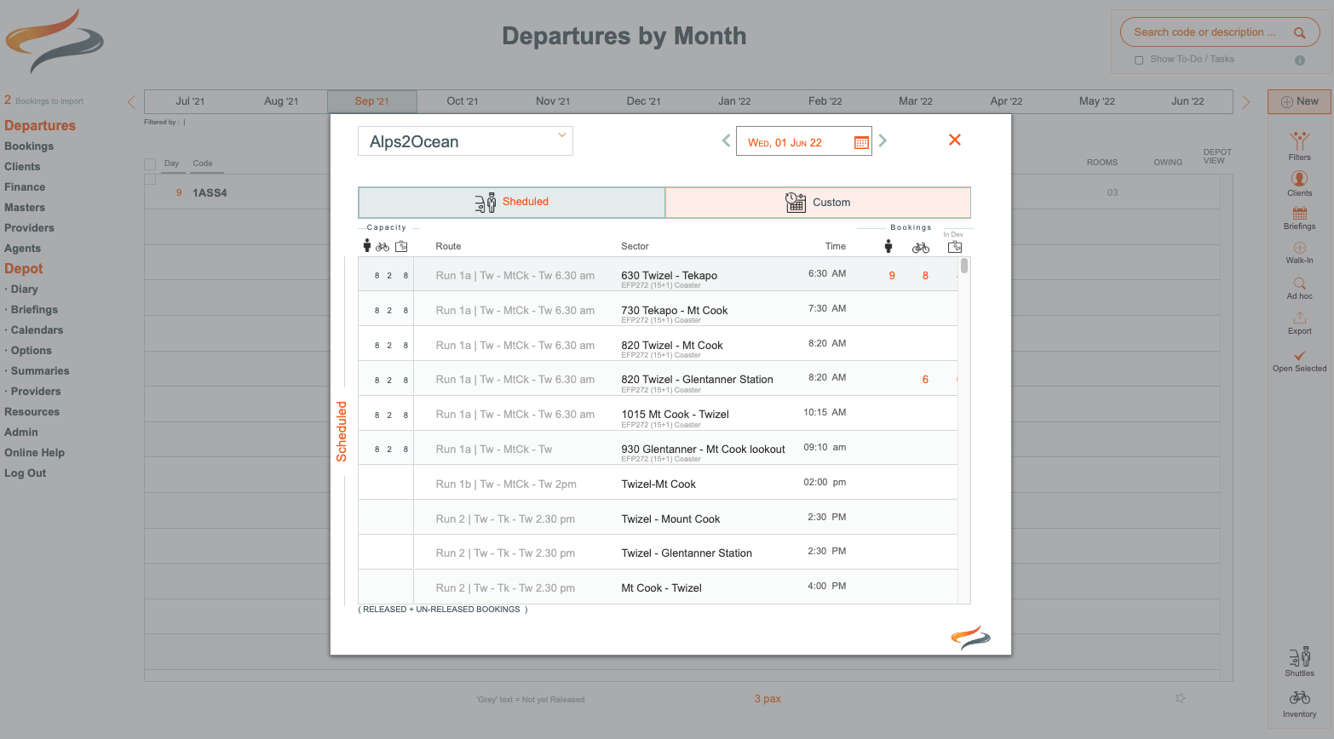
Task: Click Log Out in the sidebar
Action: coord(25,473)
